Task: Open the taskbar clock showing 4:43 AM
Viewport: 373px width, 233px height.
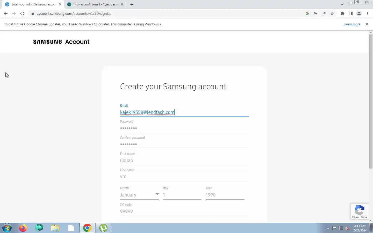Action: click(x=360, y=228)
